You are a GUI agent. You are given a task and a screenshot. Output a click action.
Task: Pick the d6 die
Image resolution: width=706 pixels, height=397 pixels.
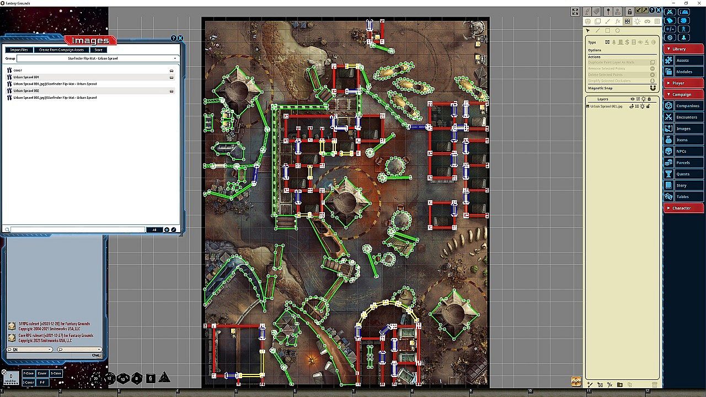click(151, 378)
